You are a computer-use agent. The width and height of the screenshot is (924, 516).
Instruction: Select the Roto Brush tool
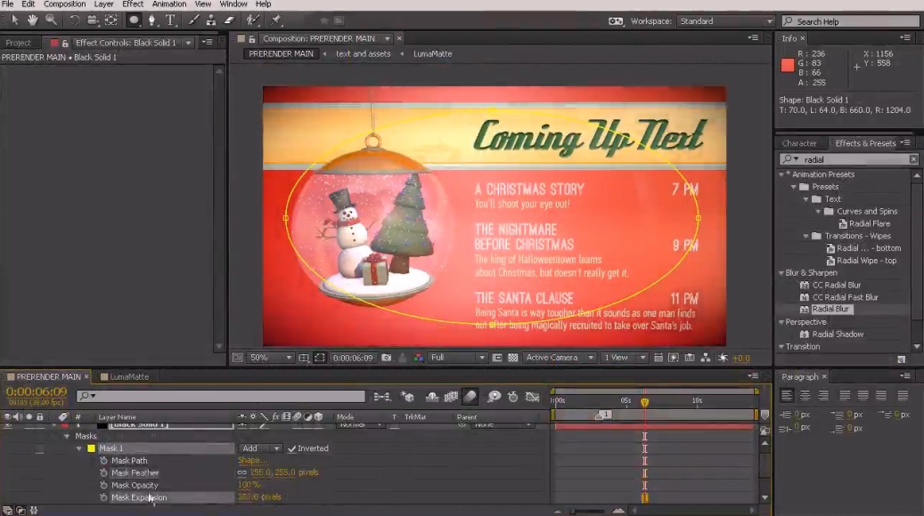(252, 20)
